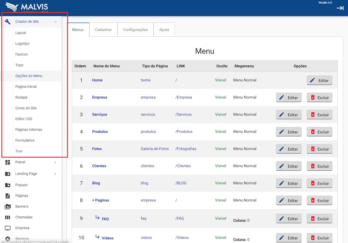Click the Banners image icon
The height and width of the screenshot is (243, 348).
[x=8, y=207]
